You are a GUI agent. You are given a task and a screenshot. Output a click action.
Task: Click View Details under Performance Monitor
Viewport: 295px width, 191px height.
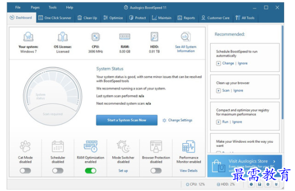click(189, 170)
